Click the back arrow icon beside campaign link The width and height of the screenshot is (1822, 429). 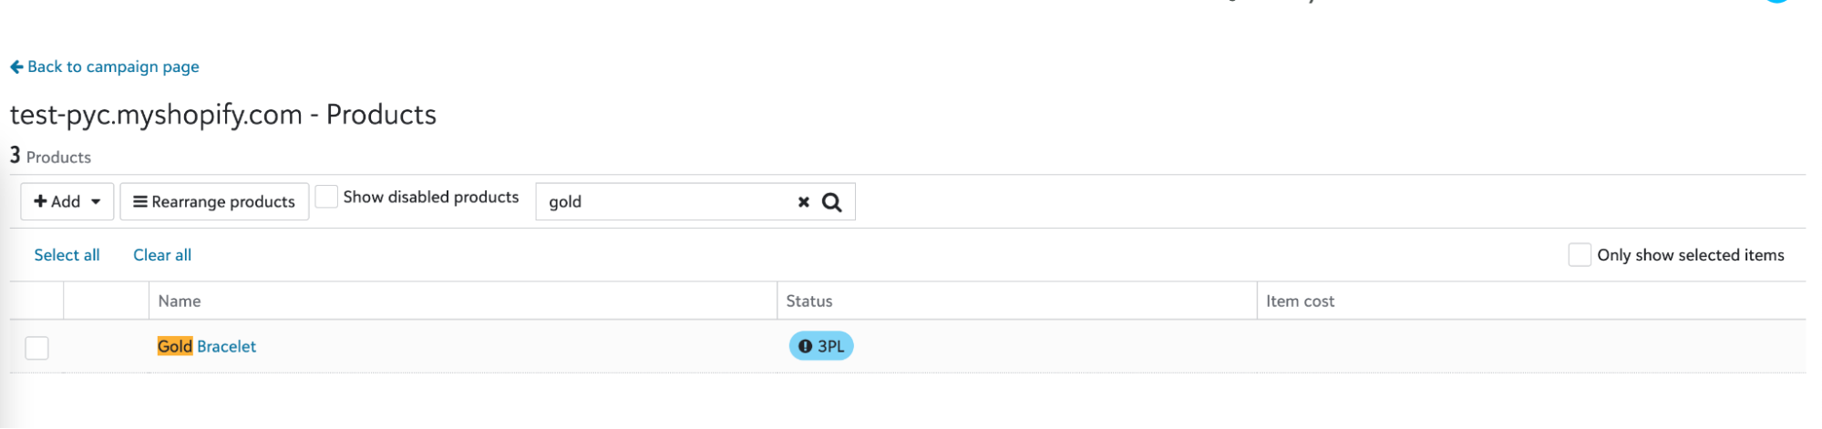point(16,66)
